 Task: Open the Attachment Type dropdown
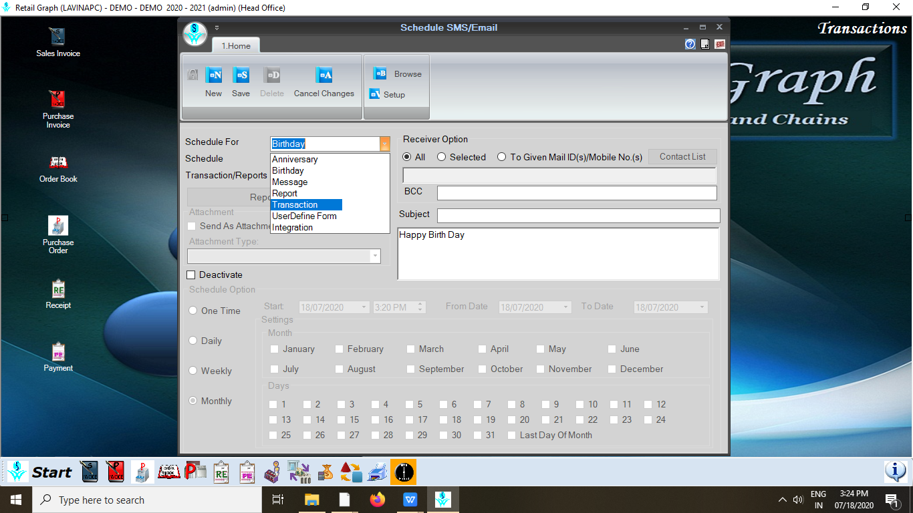[375, 256]
